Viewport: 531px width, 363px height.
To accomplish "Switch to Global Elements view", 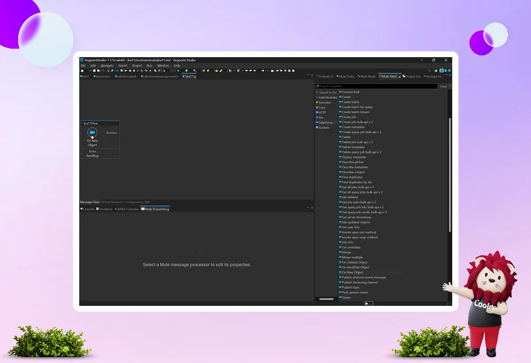I will click(112, 202).
